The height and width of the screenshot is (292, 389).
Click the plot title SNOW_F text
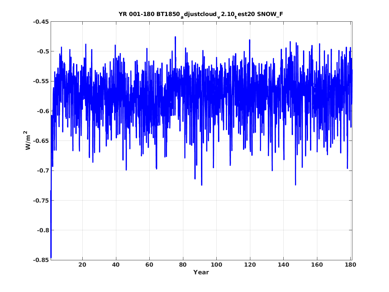[x=270, y=14]
